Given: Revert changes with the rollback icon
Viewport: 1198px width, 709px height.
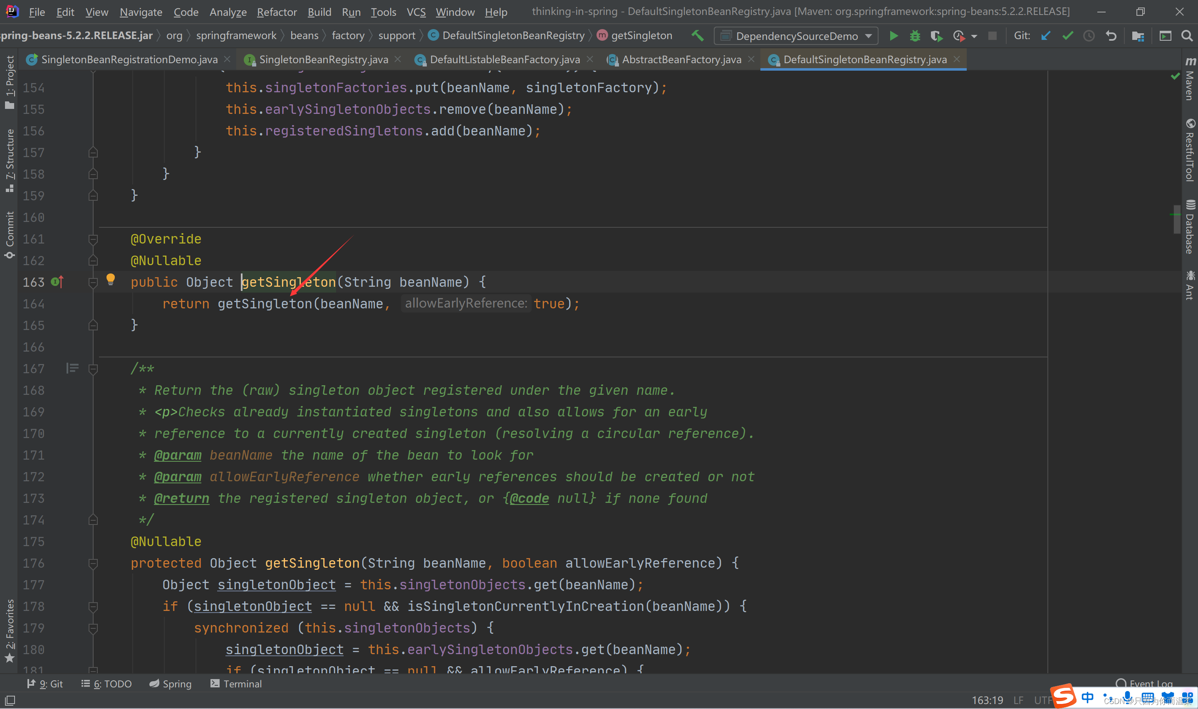Looking at the screenshot, I should tap(1111, 36).
